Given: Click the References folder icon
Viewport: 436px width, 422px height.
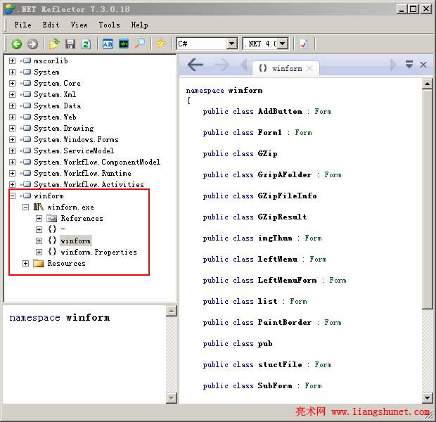Looking at the screenshot, I should [52, 218].
